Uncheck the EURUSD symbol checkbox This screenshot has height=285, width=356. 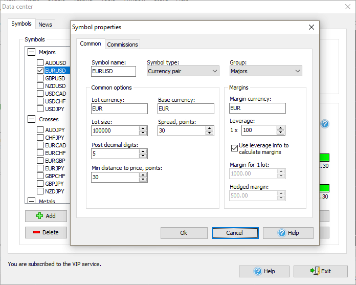[40, 71]
